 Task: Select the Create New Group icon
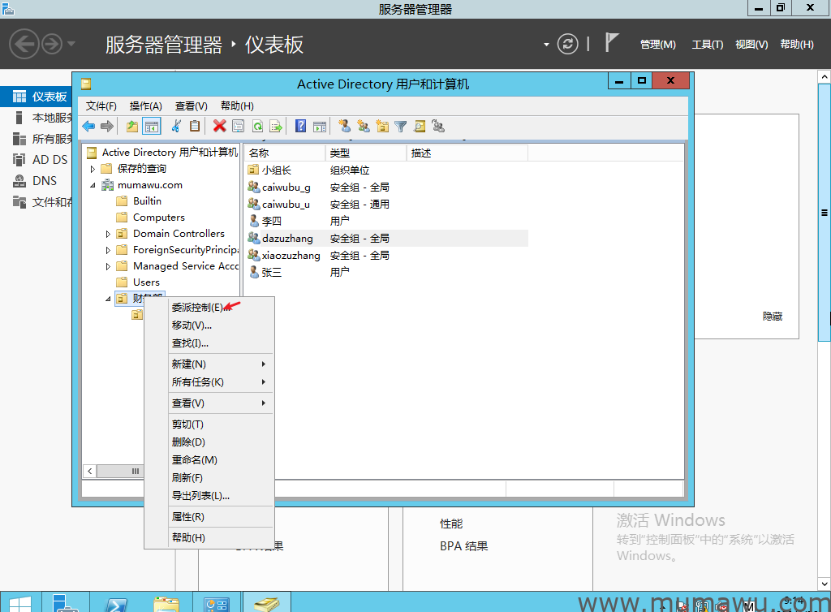(x=362, y=126)
